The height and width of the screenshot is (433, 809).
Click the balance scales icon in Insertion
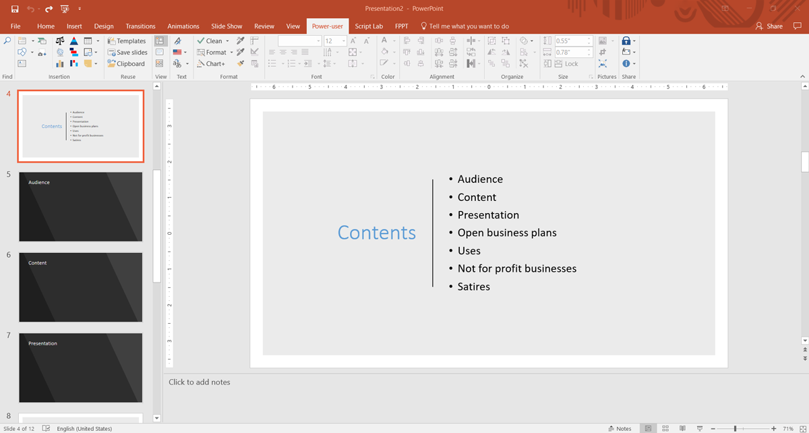pyautogui.click(x=60, y=41)
